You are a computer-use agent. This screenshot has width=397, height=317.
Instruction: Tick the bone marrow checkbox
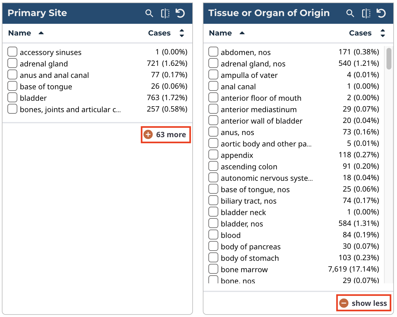point(213,269)
